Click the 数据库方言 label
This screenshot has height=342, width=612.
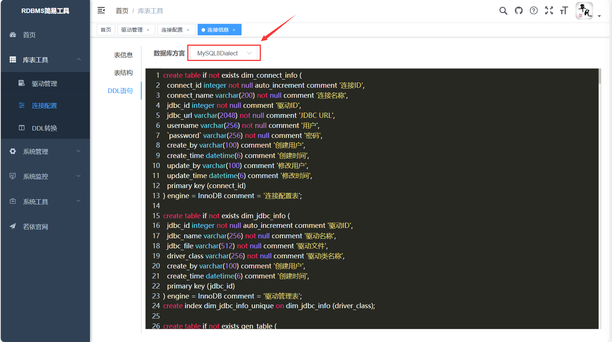(x=169, y=53)
